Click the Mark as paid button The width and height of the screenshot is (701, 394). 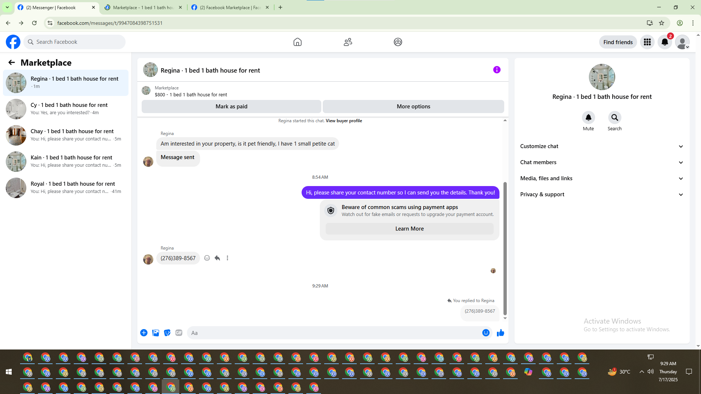(231, 107)
